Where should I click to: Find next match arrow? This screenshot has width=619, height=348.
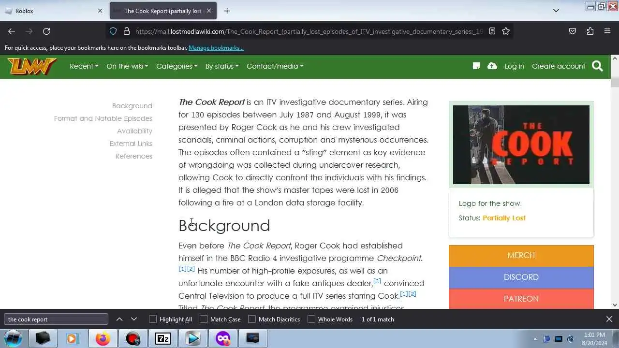tap(134, 319)
